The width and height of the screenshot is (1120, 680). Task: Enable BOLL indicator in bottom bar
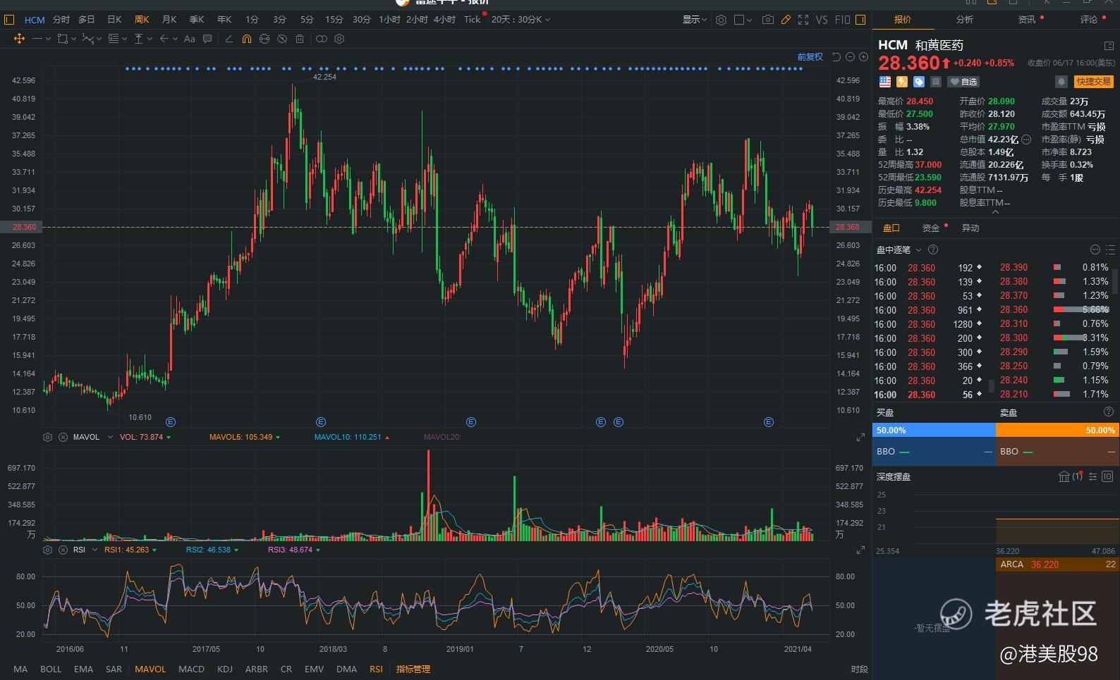[x=51, y=669]
